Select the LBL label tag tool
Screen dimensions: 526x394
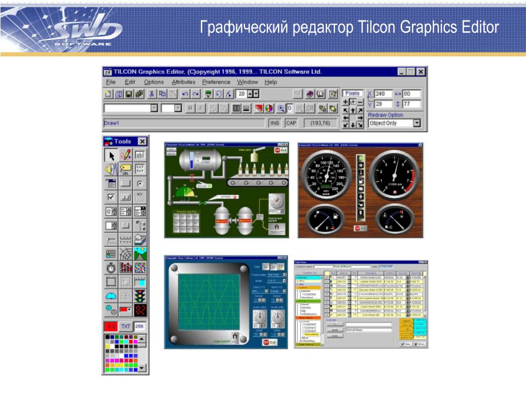[125, 169]
